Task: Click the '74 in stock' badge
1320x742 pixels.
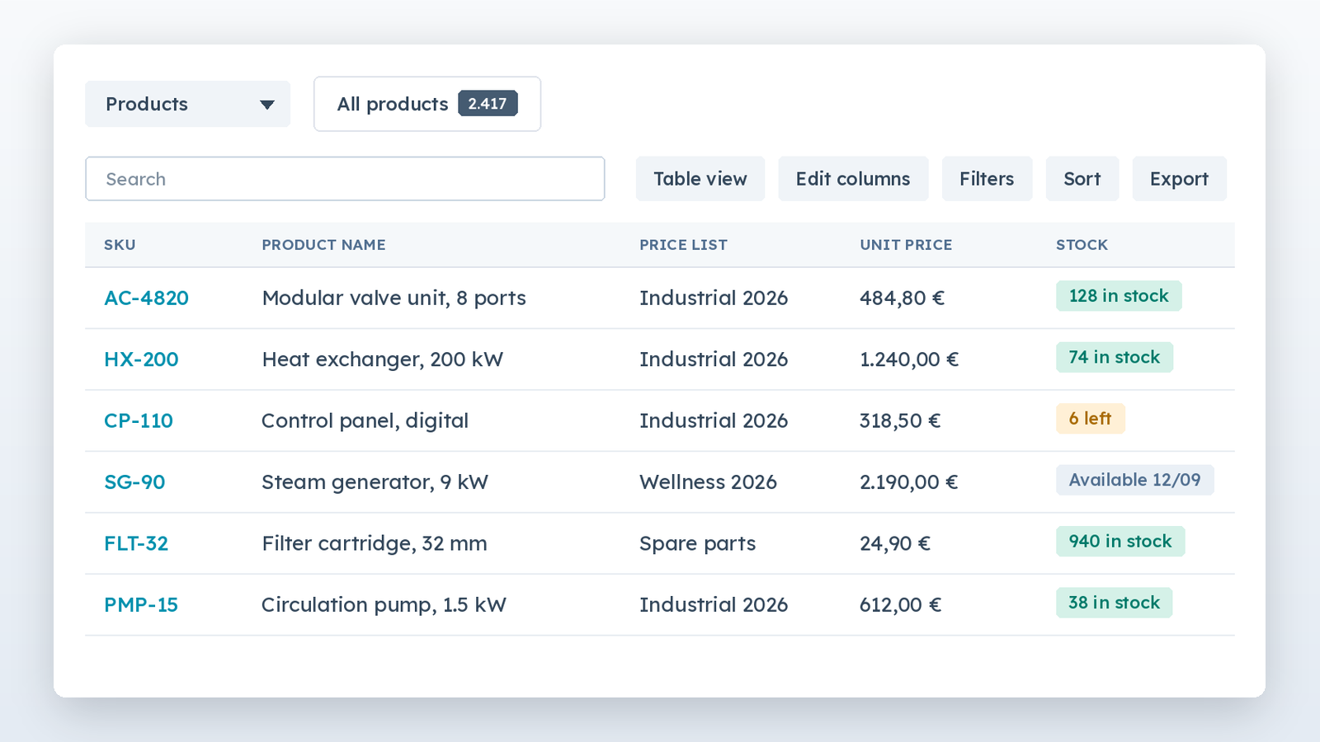Action: 1115,357
